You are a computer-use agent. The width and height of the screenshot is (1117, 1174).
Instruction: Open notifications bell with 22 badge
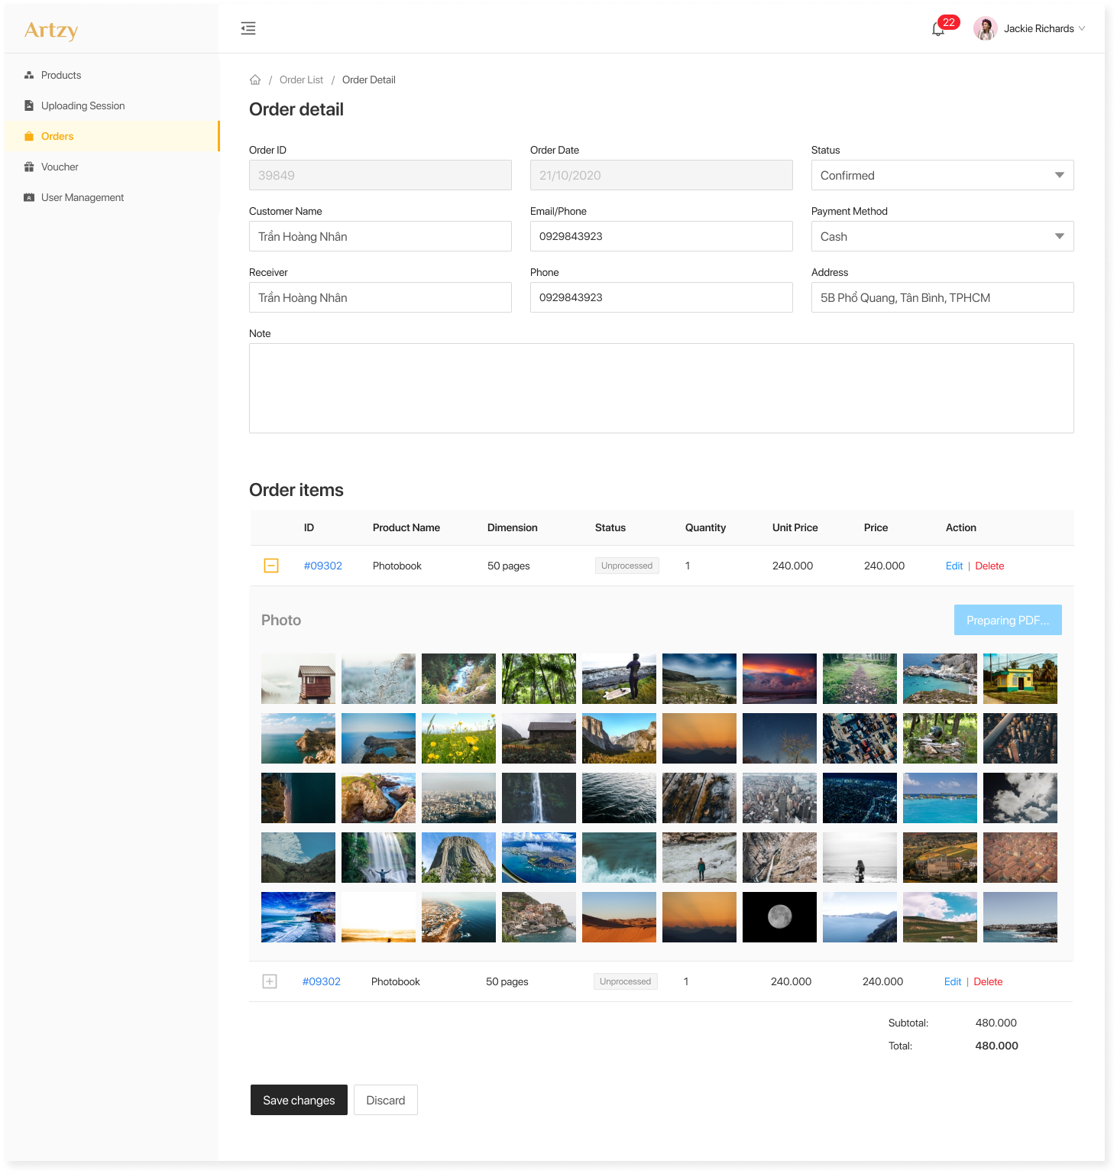point(938,29)
